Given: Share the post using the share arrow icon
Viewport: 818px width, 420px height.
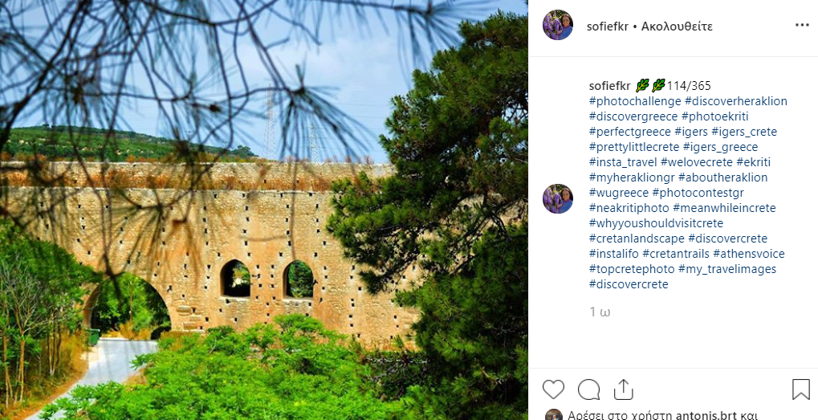Looking at the screenshot, I should tap(624, 389).
